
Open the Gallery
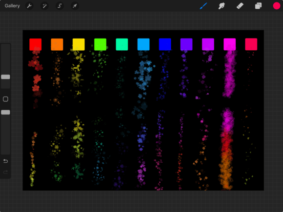click(x=12, y=6)
